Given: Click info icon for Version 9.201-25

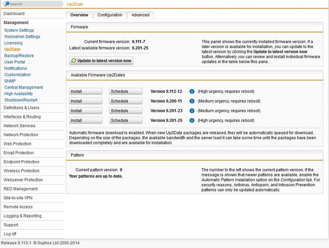Looking at the screenshot, I should [192, 120].
